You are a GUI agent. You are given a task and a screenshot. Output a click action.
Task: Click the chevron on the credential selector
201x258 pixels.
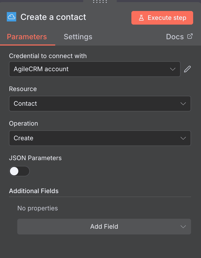[172, 69]
